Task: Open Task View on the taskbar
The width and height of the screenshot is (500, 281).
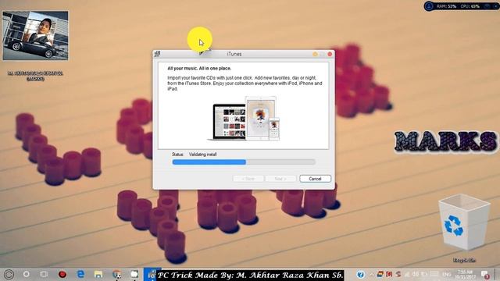Action: click(44, 274)
